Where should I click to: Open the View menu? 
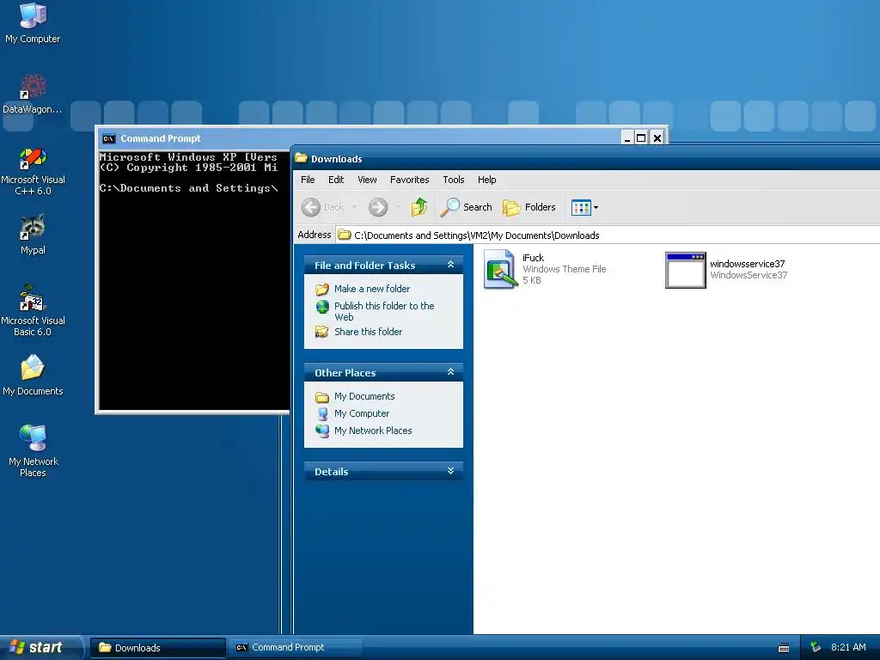[x=367, y=180]
